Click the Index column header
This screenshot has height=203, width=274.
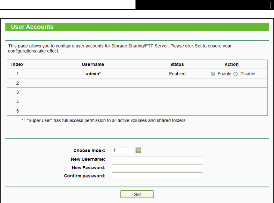click(x=17, y=65)
